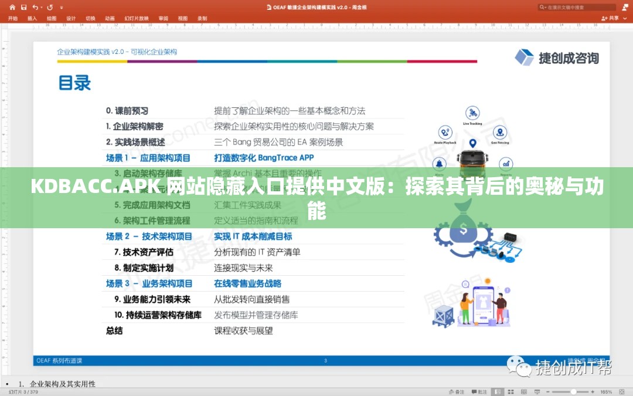Click the Live Tracking icon in the truck graphic

click(x=472, y=113)
